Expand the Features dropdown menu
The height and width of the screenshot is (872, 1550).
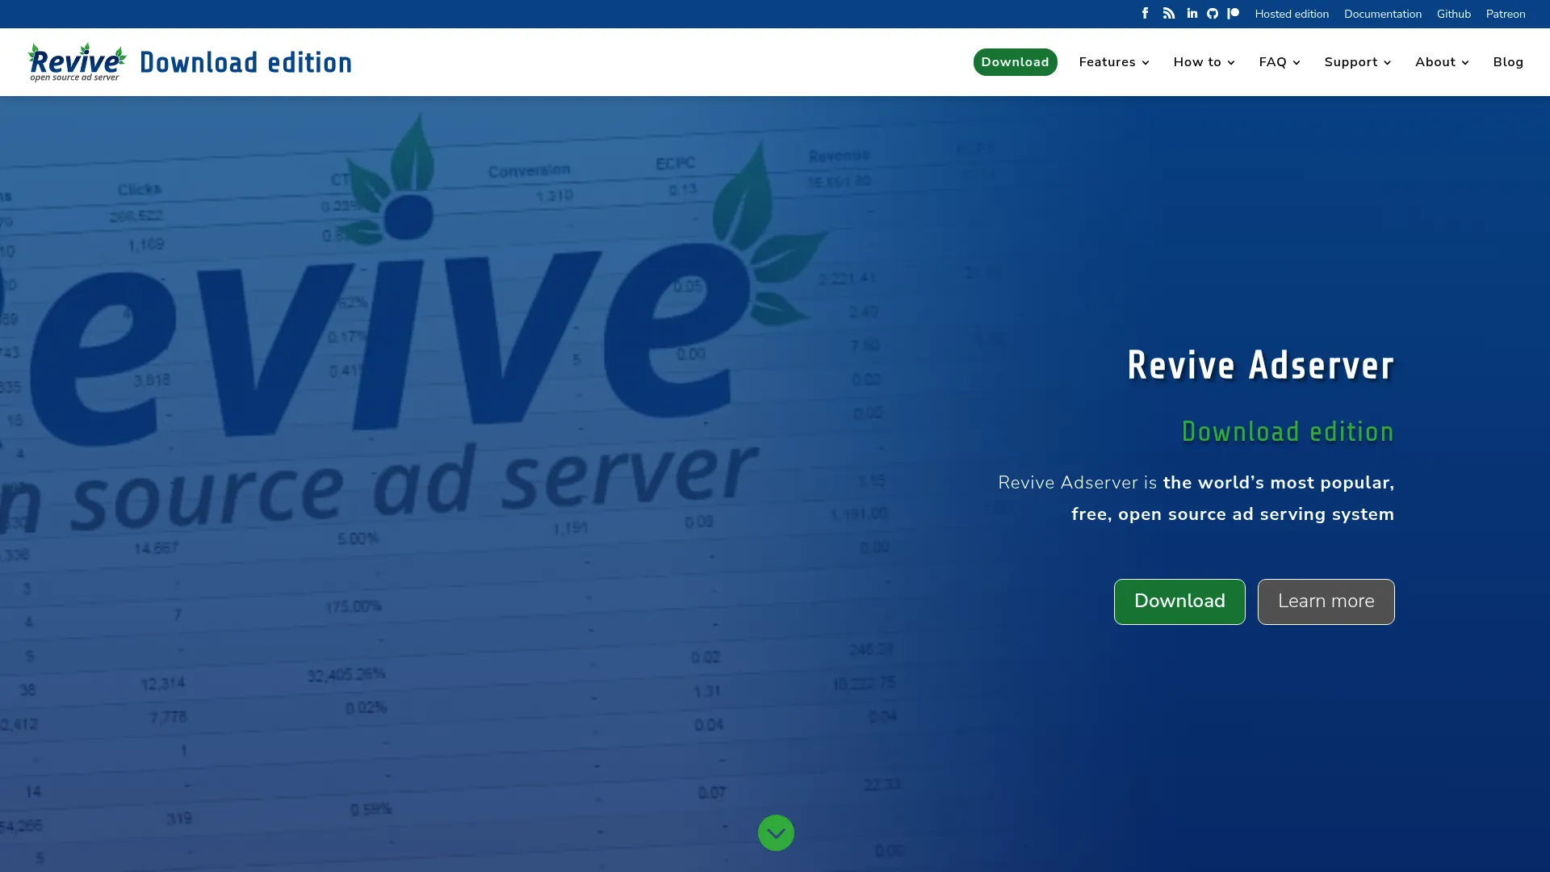pyautogui.click(x=1114, y=62)
